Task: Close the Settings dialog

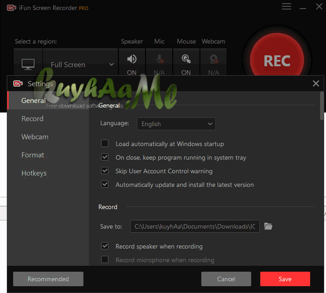Action: click(x=316, y=83)
